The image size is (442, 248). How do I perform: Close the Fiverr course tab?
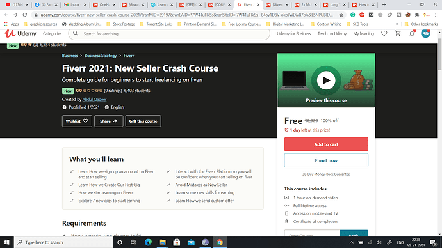click(258, 4)
